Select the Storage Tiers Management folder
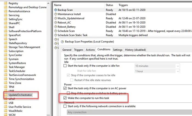Image resolution: width=192 pixels, height=116 pixels. [x=24, y=47]
